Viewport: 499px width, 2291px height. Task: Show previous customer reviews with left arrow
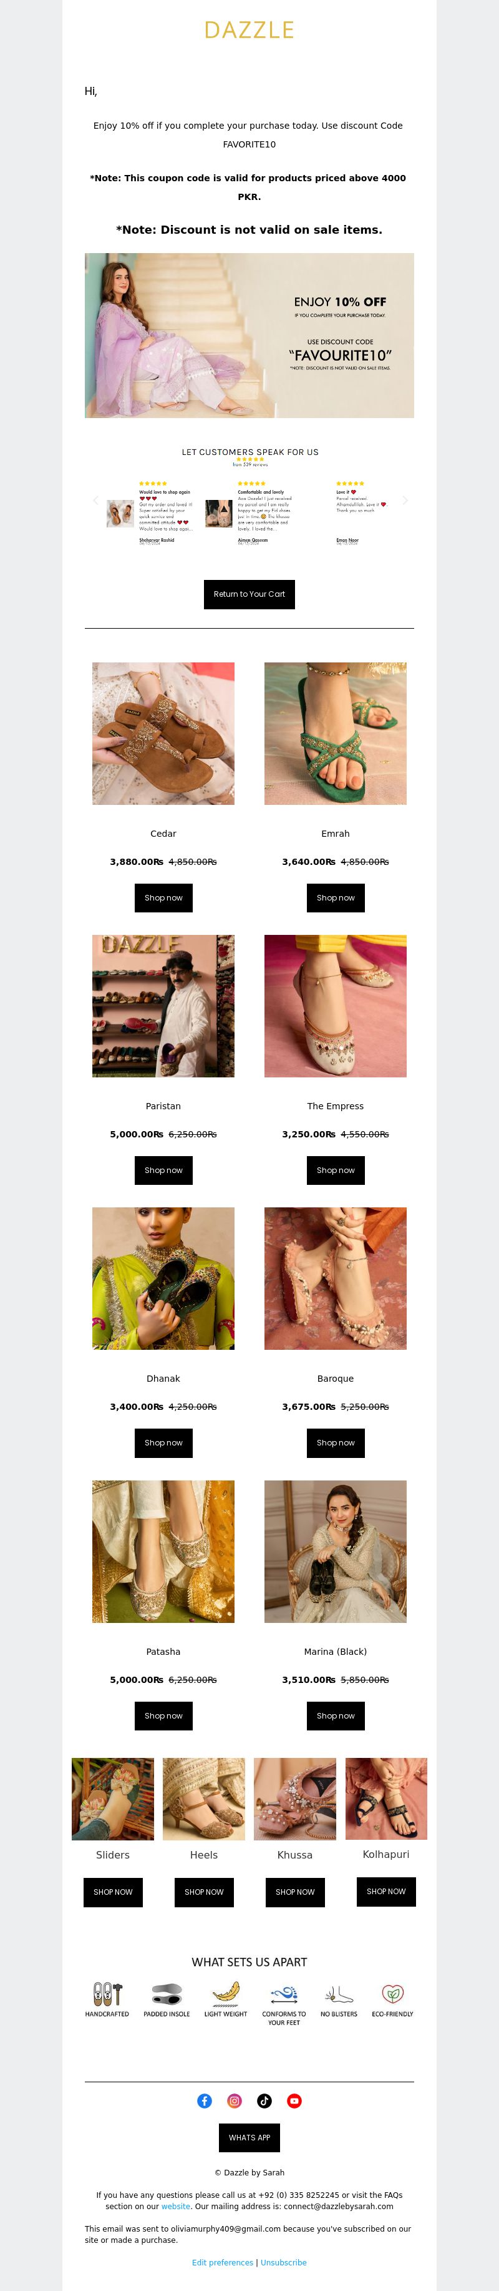(x=95, y=501)
